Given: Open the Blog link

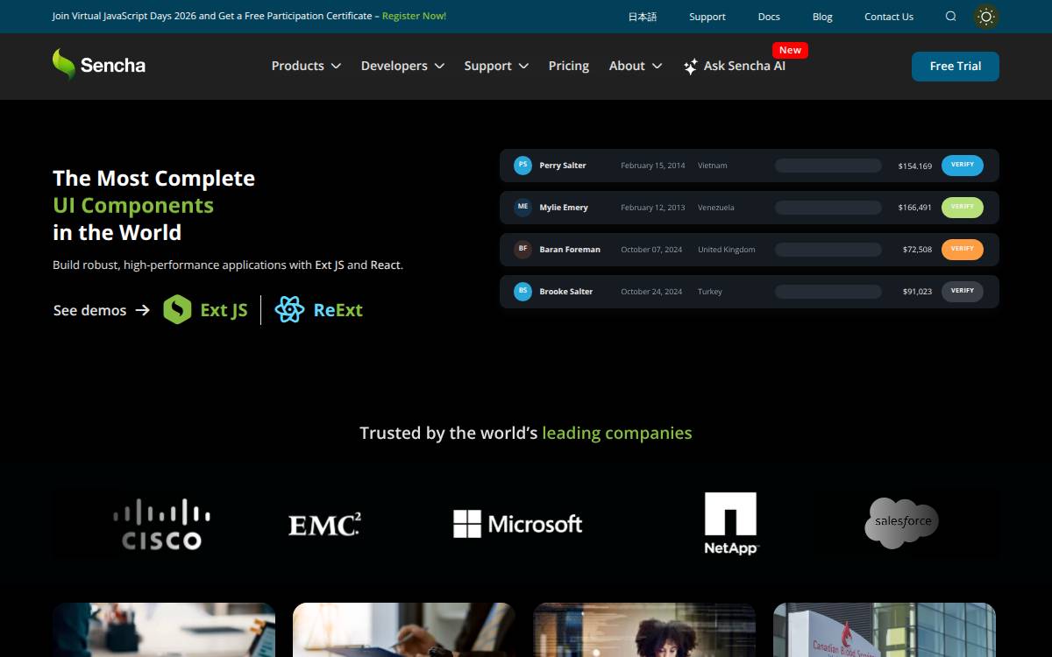Looking at the screenshot, I should (822, 17).
